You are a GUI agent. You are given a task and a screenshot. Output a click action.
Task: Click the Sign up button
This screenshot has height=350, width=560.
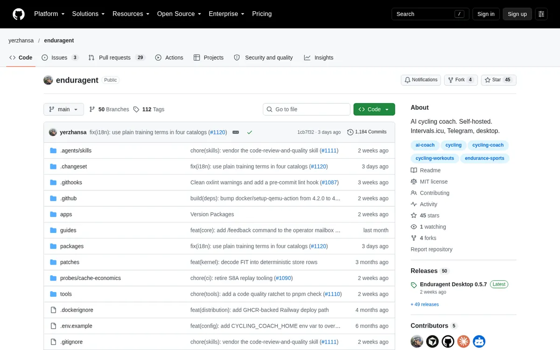[x=517, y=14]
